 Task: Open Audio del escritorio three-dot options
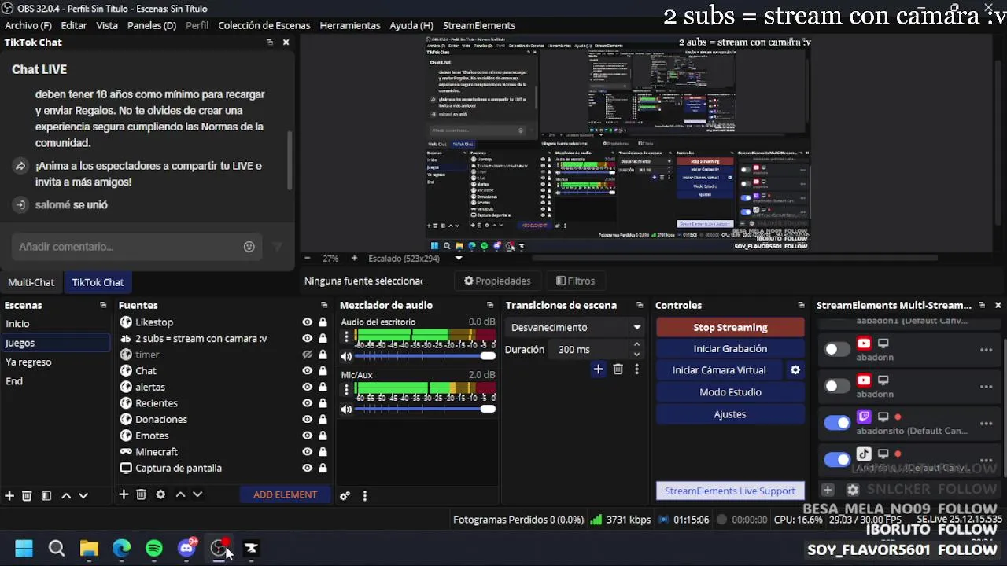[x=346, y=336]
